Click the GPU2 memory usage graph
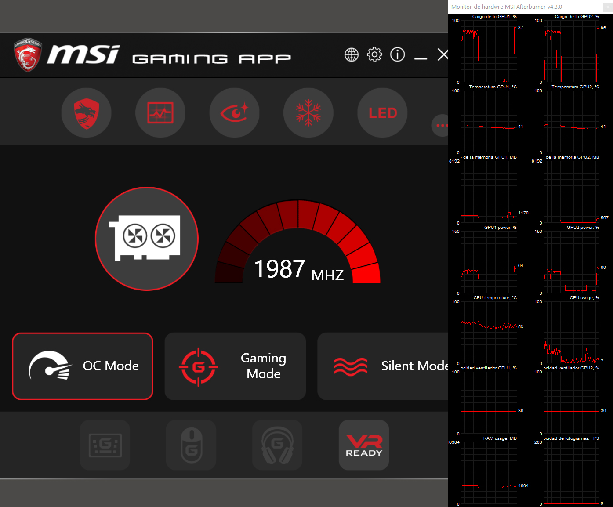Image resolution: width=613 pixels, height=507 pixels. click(572, 192)
